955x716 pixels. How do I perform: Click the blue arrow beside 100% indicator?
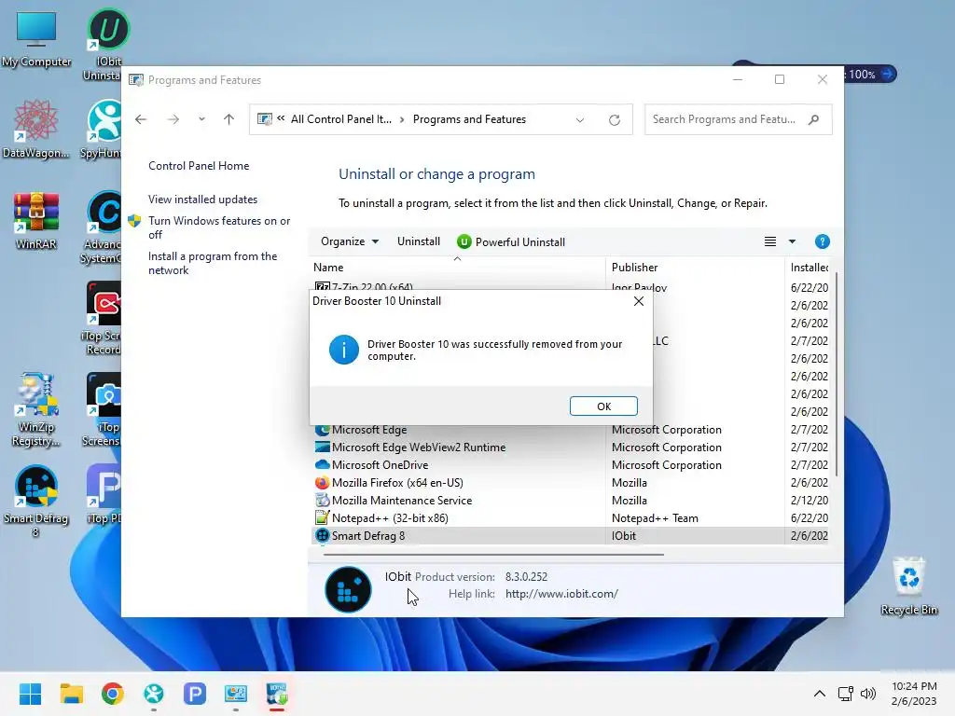888,74
